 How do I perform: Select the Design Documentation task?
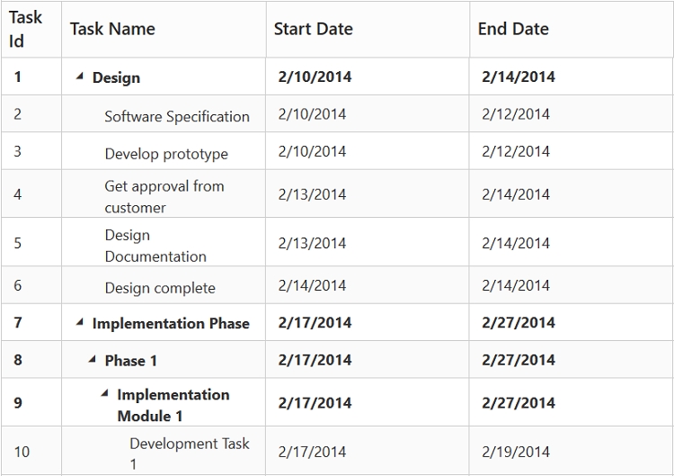coord(155,246)
